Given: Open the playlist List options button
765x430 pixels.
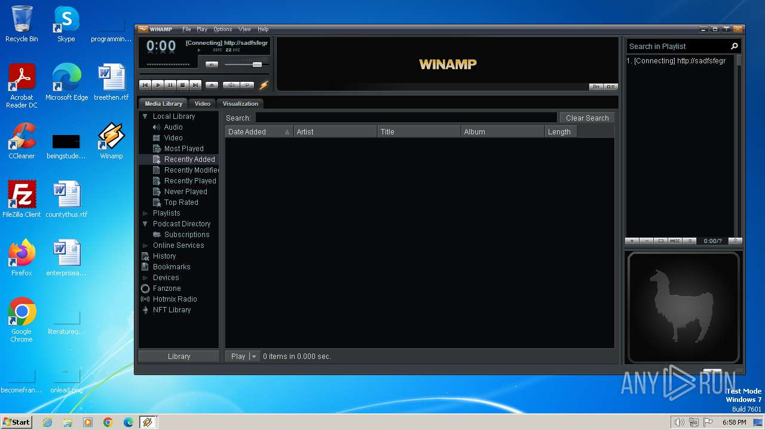Looking at the screenshot, I should [690, 241].
